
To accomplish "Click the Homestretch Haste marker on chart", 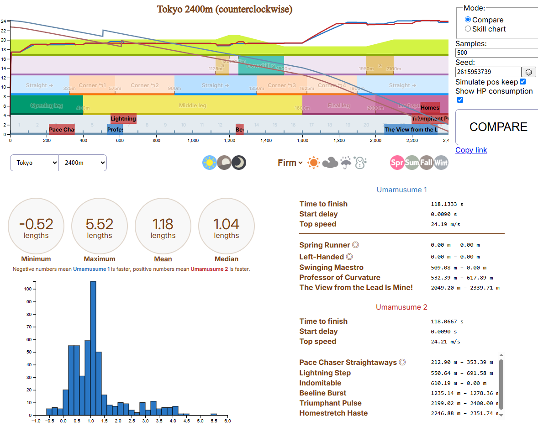I will point(430,107).
